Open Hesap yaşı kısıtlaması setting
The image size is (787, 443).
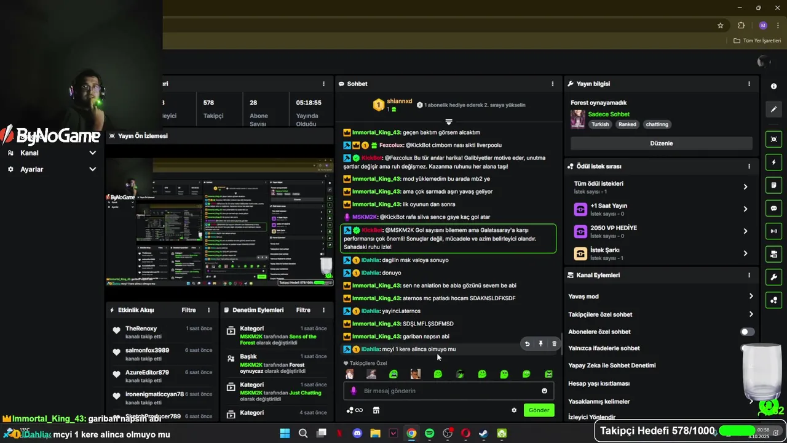tap(599, 383)
